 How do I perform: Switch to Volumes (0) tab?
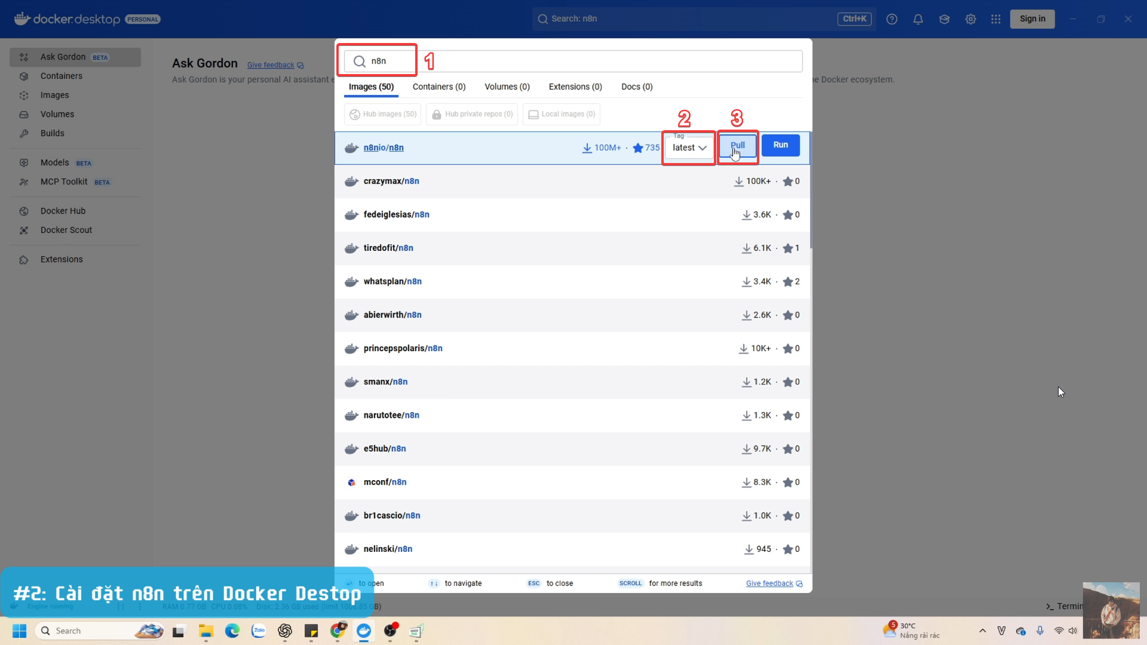[x=507, y=87]
